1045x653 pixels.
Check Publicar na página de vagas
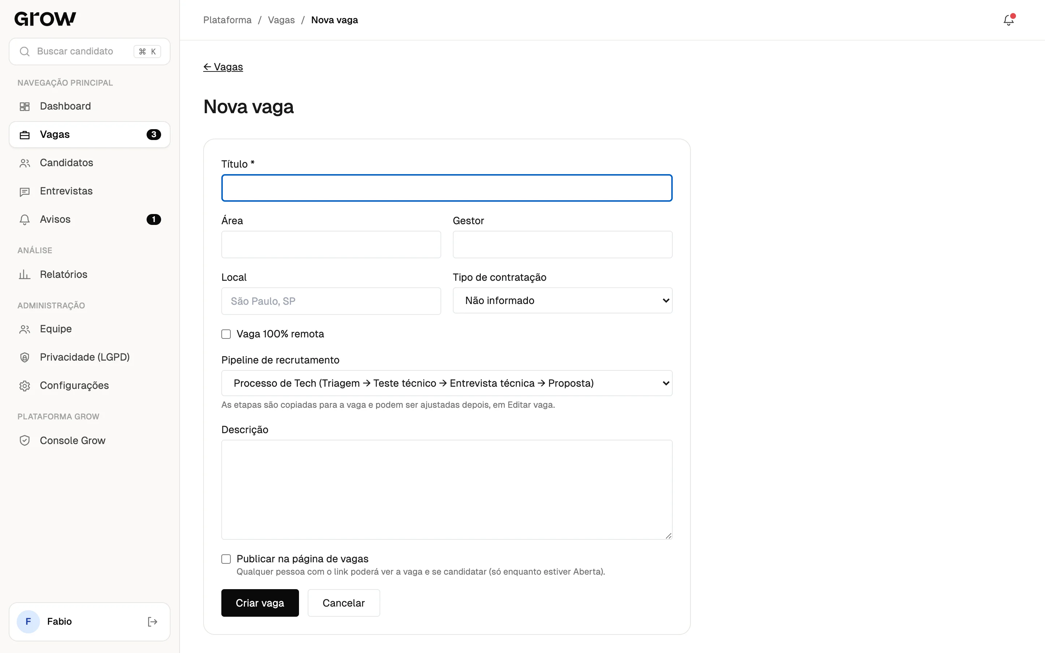coord(226,559)
